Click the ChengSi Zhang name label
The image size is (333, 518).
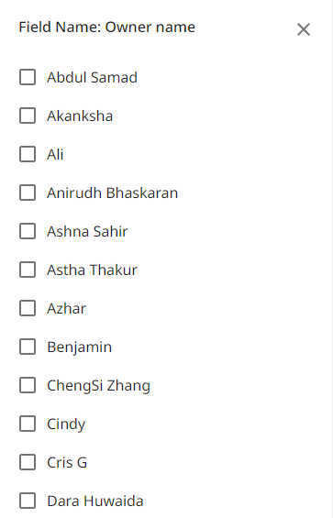tap(98, 386)
